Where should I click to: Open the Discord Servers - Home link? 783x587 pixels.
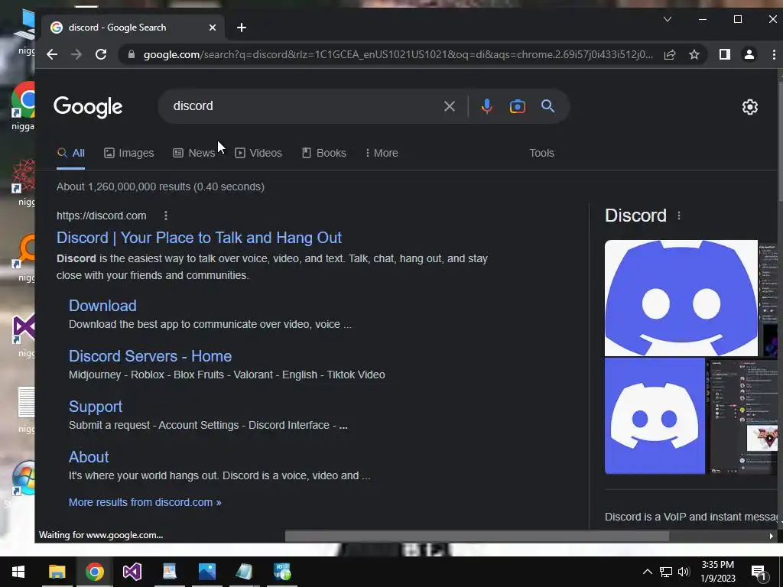(150, 356)
